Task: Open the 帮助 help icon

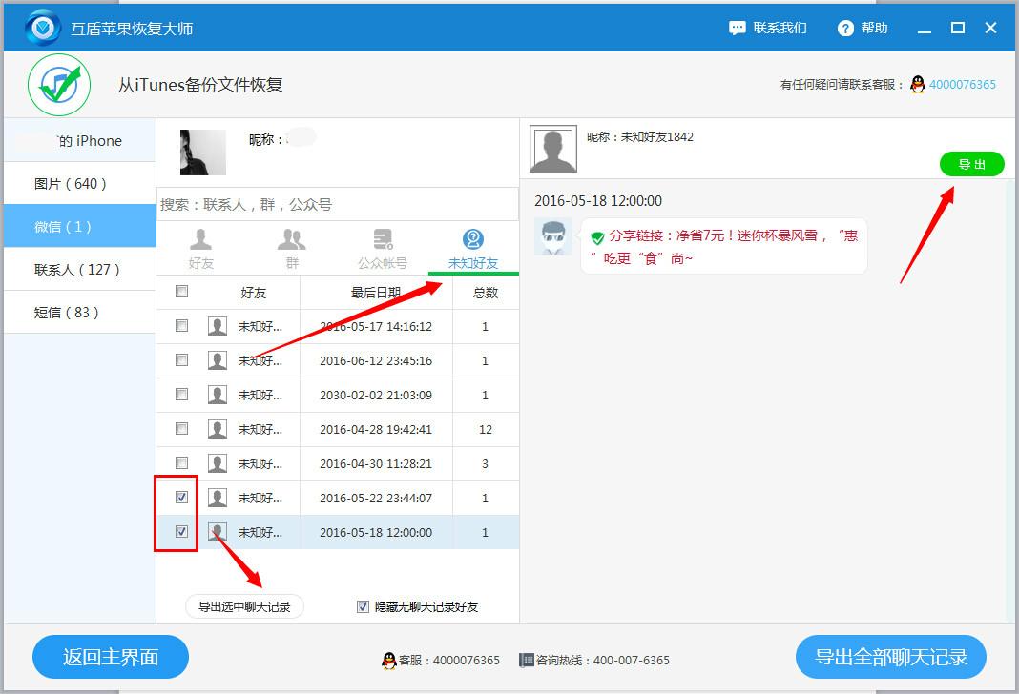Action: coord(846,28)
